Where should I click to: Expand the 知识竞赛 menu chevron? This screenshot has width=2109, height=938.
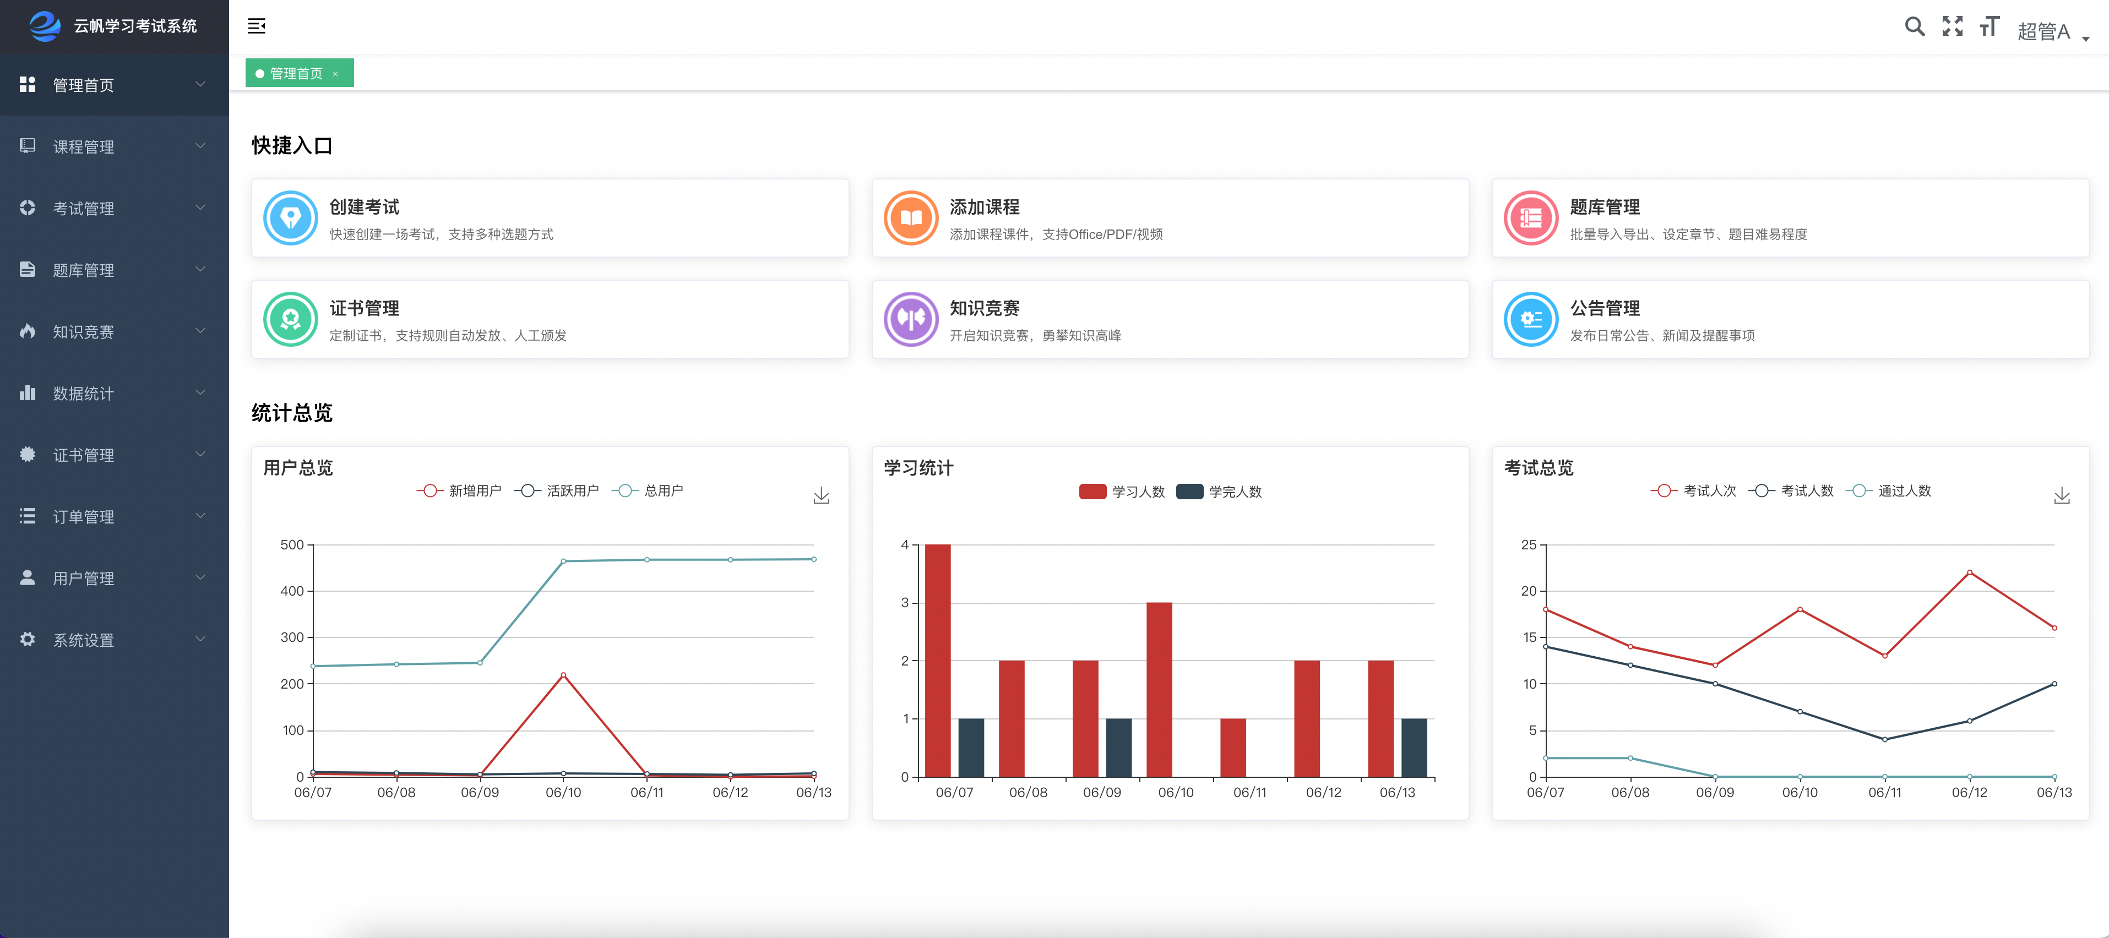(200, 331)
